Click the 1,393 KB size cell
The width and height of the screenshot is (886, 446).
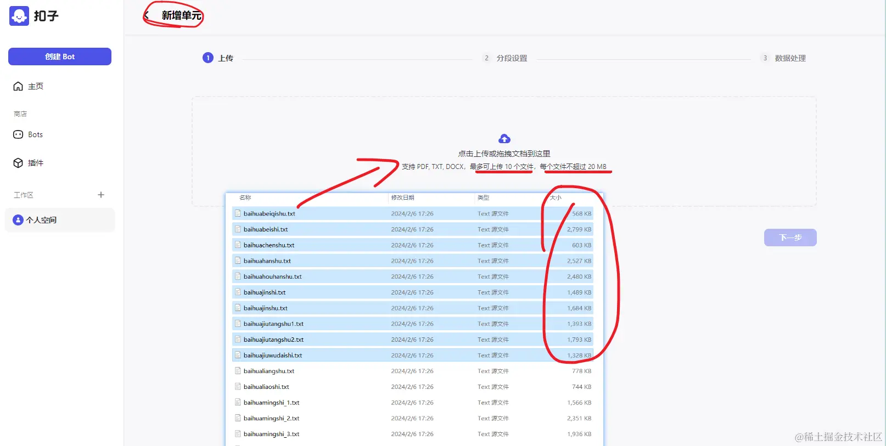[579, 324]
